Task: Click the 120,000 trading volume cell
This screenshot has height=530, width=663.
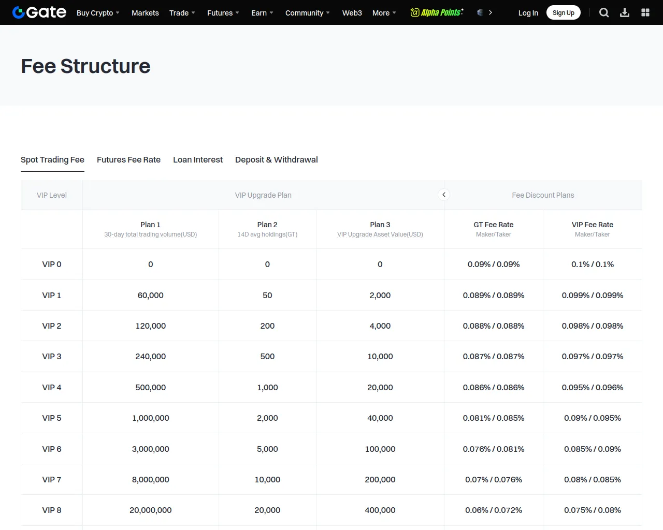Action: click(151, 326)
